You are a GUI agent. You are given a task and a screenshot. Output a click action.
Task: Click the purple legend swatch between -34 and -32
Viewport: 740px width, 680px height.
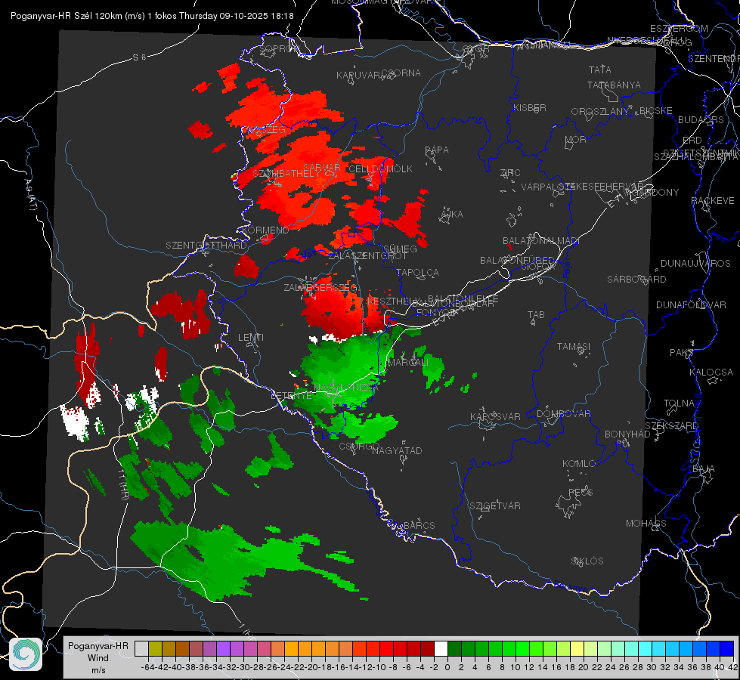pos(223,648)
